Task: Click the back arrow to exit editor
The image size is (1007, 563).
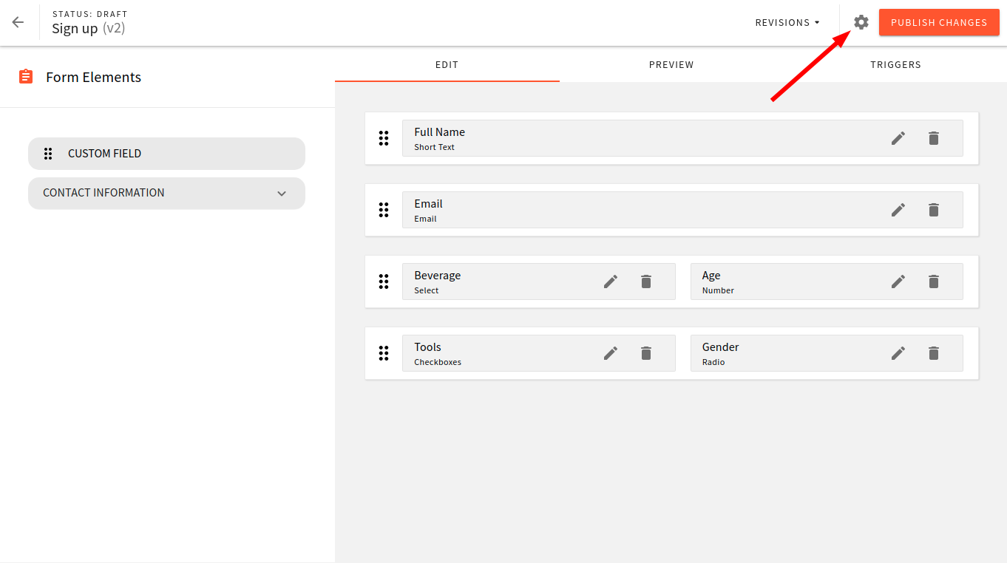Action: coord(17,22)
